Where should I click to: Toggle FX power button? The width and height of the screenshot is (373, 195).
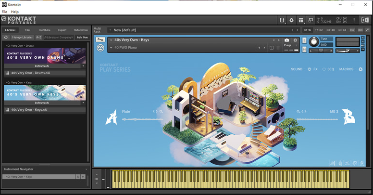click(309, 69)
